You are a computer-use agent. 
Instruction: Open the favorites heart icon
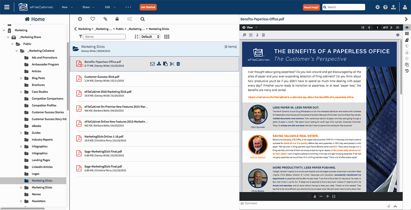(x=92, y=19)
